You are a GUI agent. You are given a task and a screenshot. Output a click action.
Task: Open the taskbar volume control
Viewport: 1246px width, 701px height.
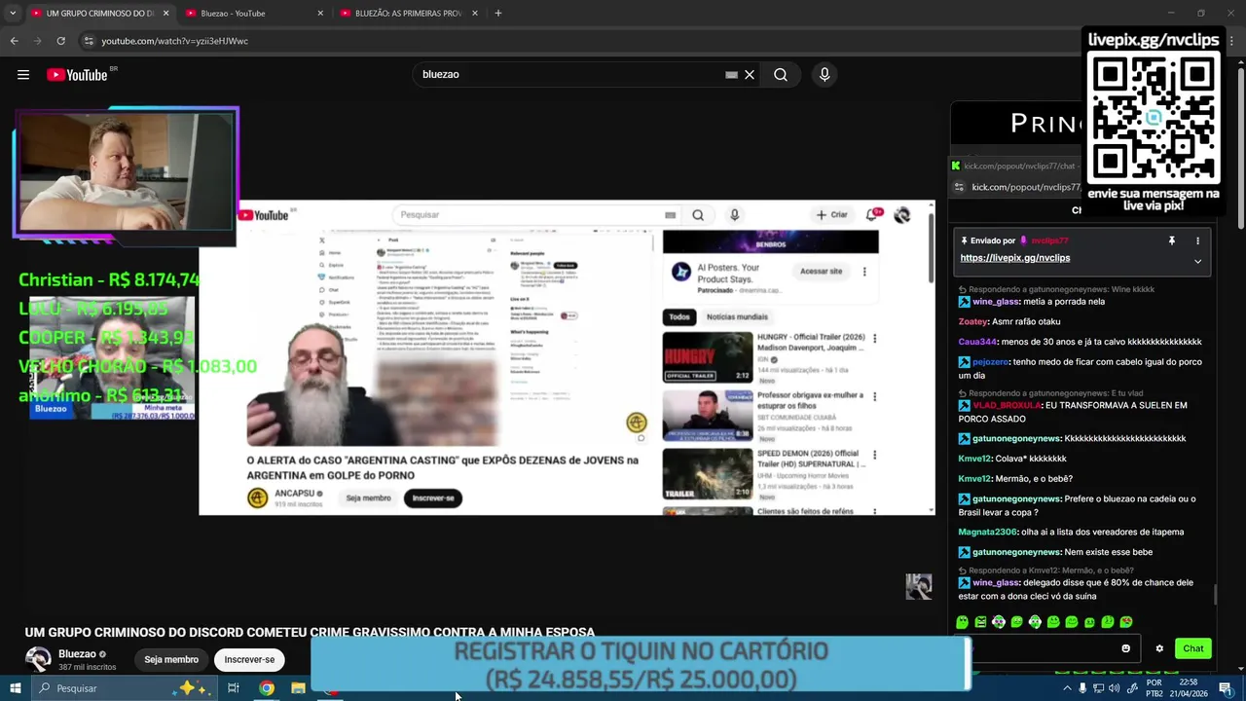click(x=1114, y=688)
